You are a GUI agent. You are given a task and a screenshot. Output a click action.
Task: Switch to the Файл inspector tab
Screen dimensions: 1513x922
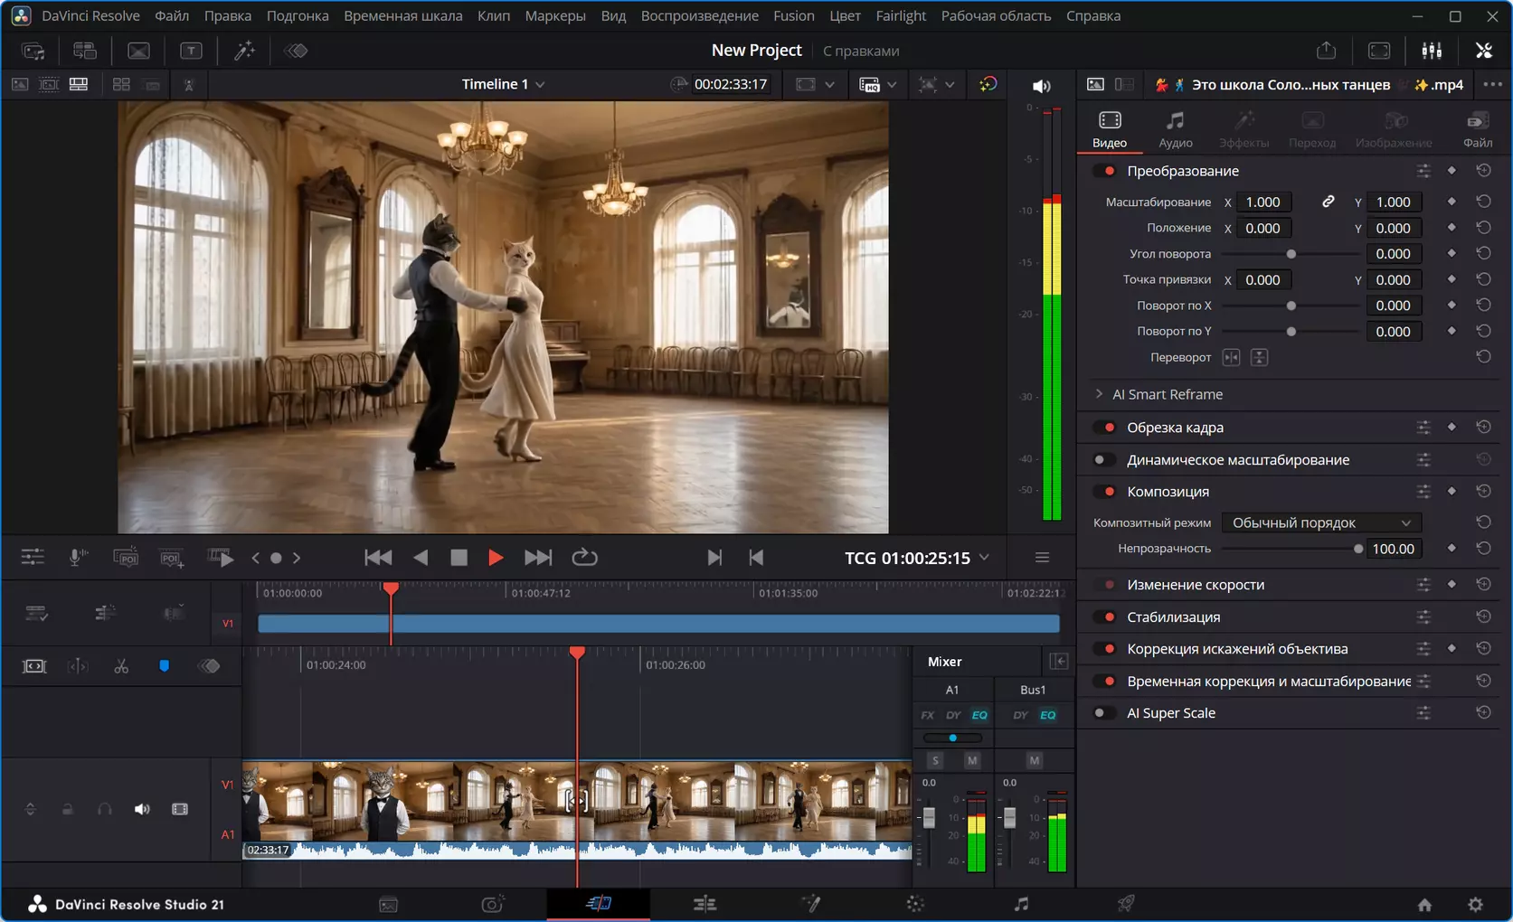coord(1478,129)
